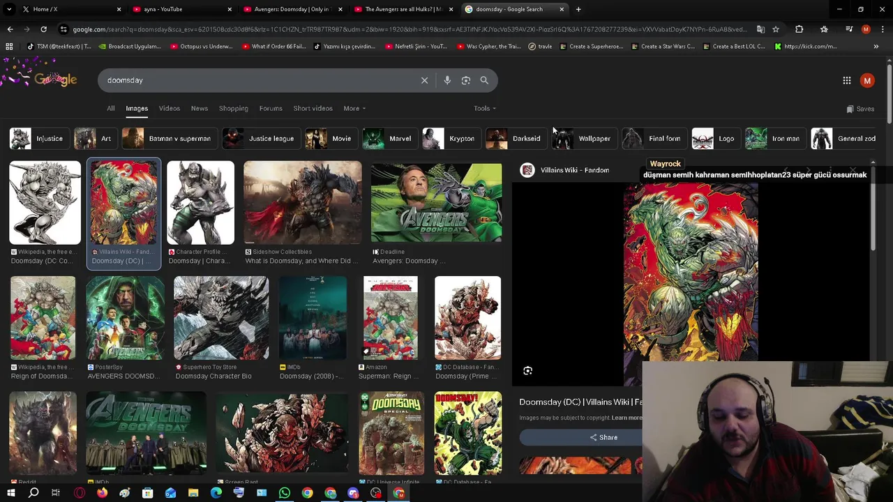Open Microsoft Edge from the taskbar

(216, 493)
